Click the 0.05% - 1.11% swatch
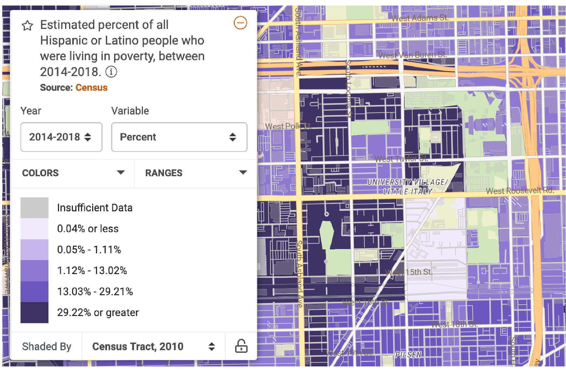The height and width of the screenshot is (370, 566). (34, 250)
